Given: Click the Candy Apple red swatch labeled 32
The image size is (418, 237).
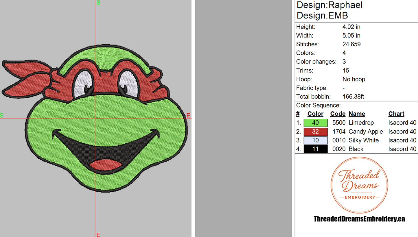Looking at the screenshot, I should pyautogui.click(x=316, y=132).
